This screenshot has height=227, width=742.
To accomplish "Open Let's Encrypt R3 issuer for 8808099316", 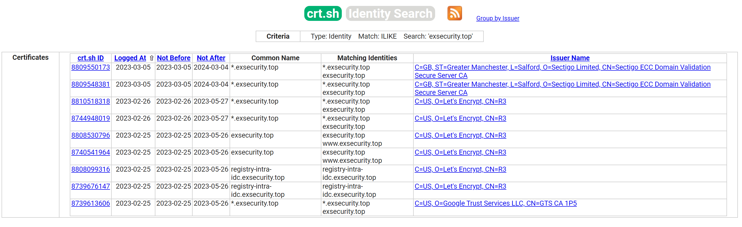I will click(460, 169).
